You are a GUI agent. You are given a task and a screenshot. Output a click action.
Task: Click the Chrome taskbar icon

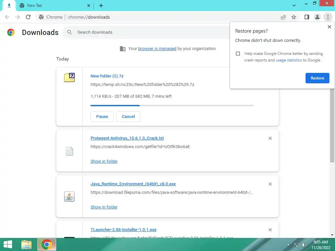click(x=46, y=244)
